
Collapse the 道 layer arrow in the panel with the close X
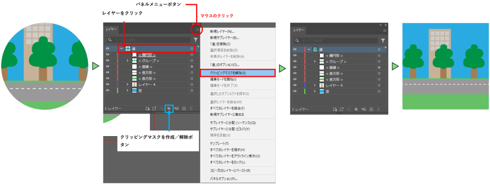(309, 50)
